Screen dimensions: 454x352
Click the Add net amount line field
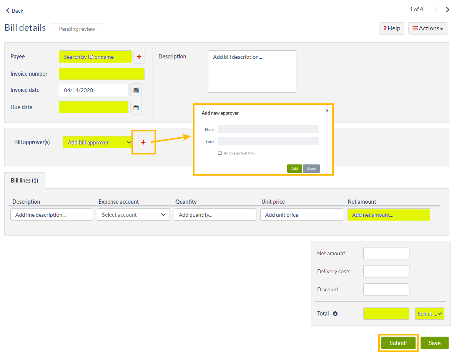[389, 214]
